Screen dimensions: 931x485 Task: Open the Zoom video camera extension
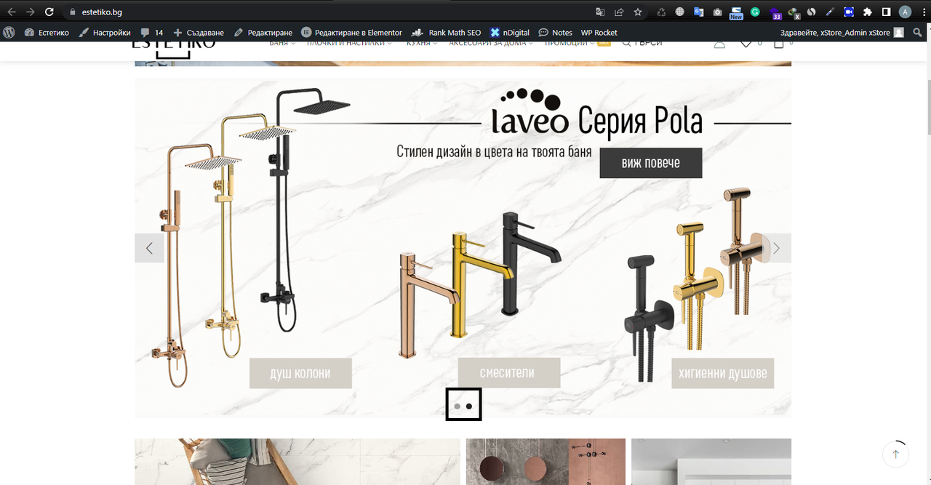tap(848, 12)
